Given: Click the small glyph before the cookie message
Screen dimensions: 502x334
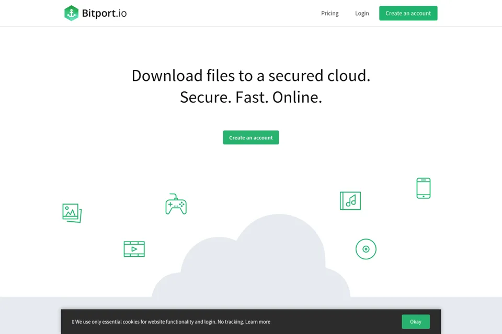Looking at the screenshot, I should 73,322.
